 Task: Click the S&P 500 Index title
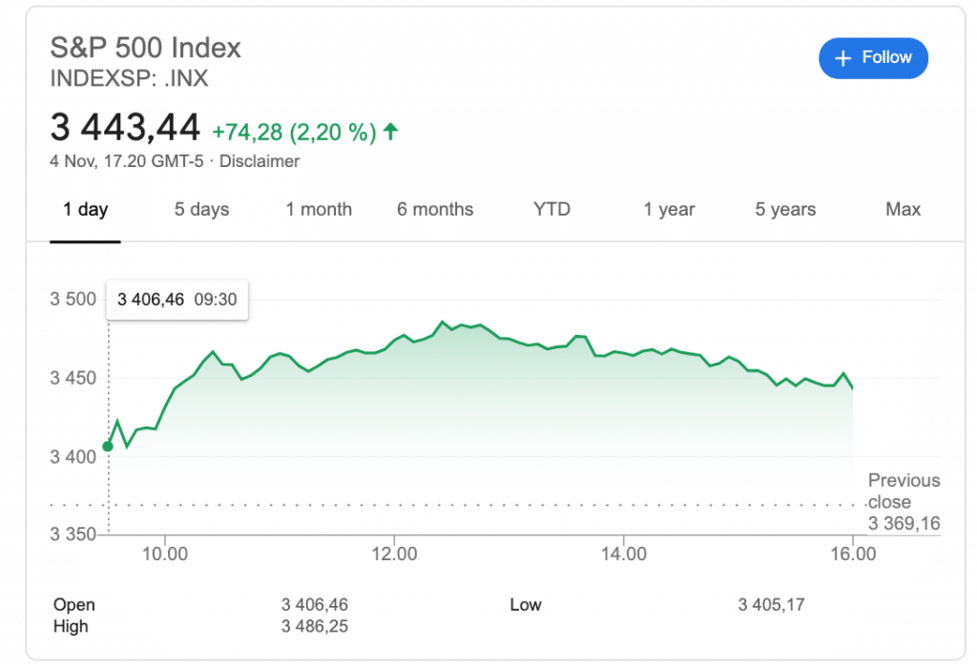(x=145, y=48)
